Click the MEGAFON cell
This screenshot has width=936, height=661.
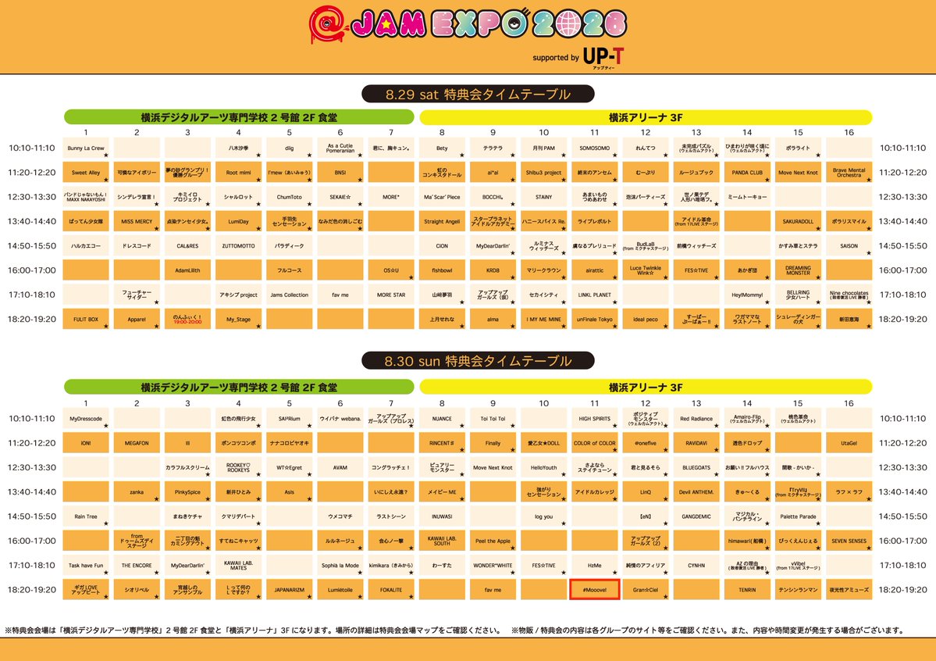(137, 444)
